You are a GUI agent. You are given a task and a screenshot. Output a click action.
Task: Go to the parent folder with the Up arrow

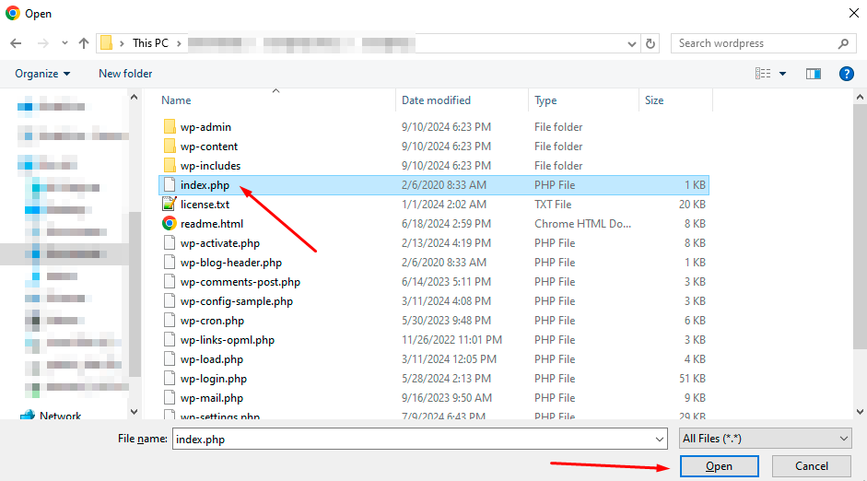pyautogui.click(x=84, y=43)
